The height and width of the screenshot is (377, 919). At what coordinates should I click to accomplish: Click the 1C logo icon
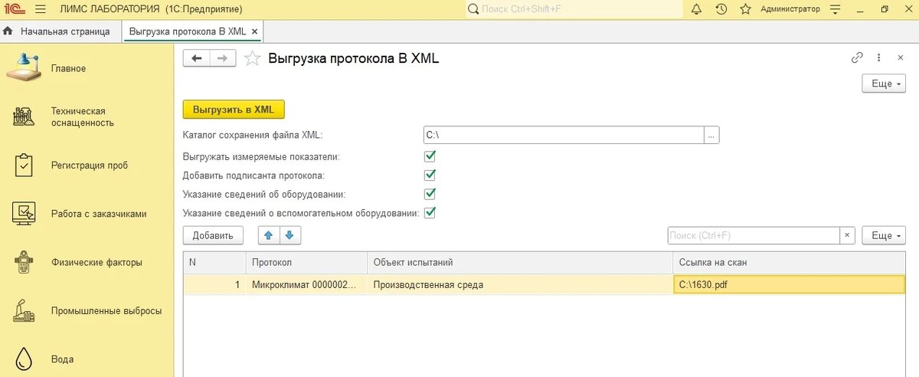click(x=14, y=9)
